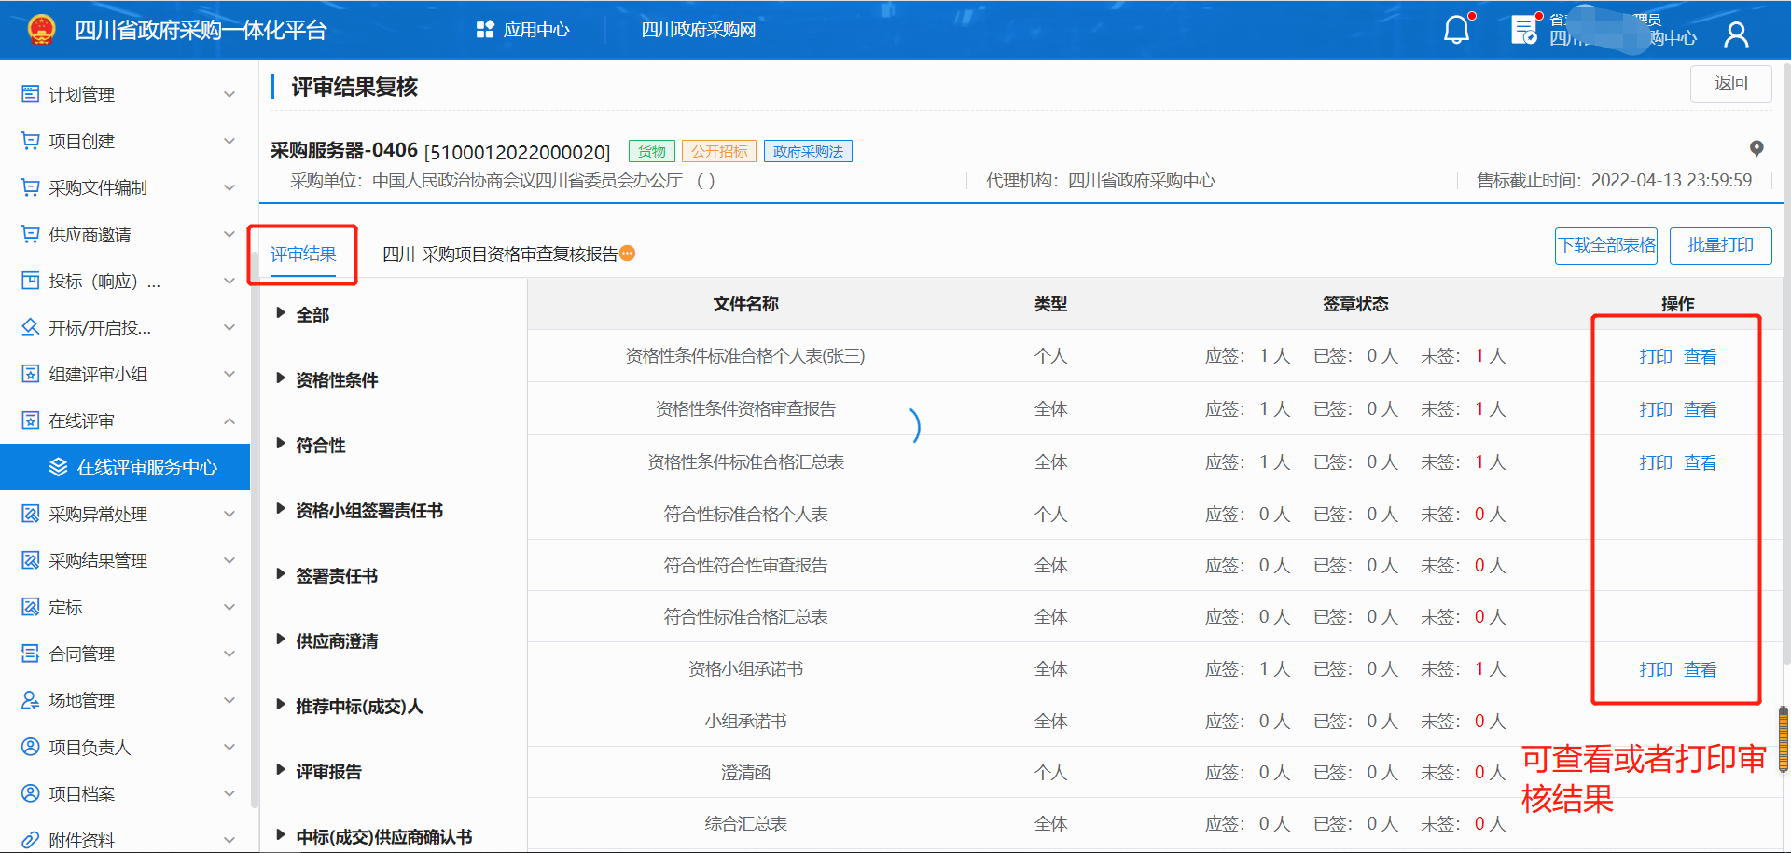
Task: Click the 投标（响应） sidebar icon
Action: 31,280
